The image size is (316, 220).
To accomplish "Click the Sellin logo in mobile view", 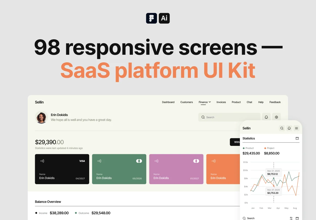I will point(246,128).
